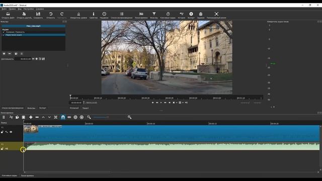
Task: Append clip with the timeline plus icon
Action: pyautogui.click(x=31, y=117)
